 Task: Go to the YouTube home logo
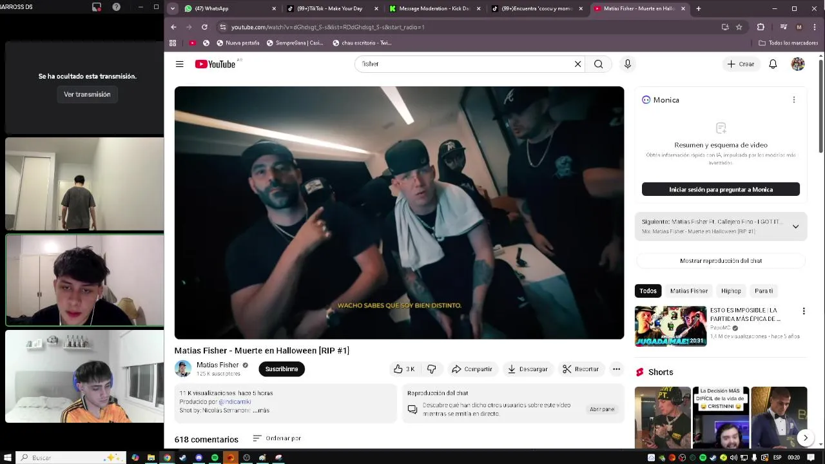click(x=216, y=64)
